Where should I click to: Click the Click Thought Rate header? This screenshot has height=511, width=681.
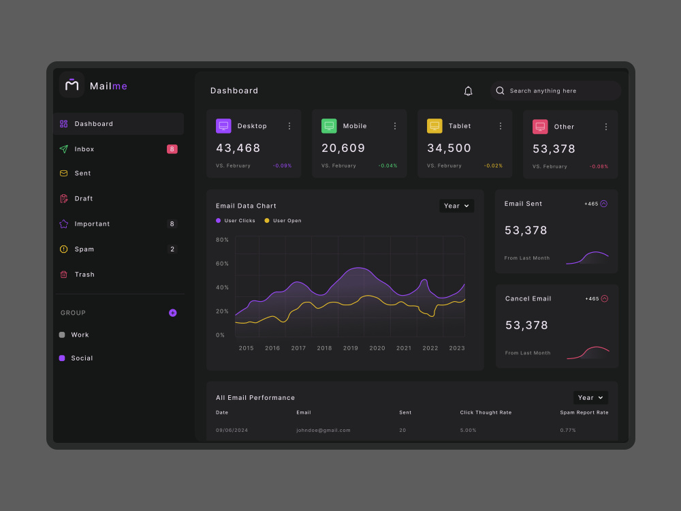[486, 412]
